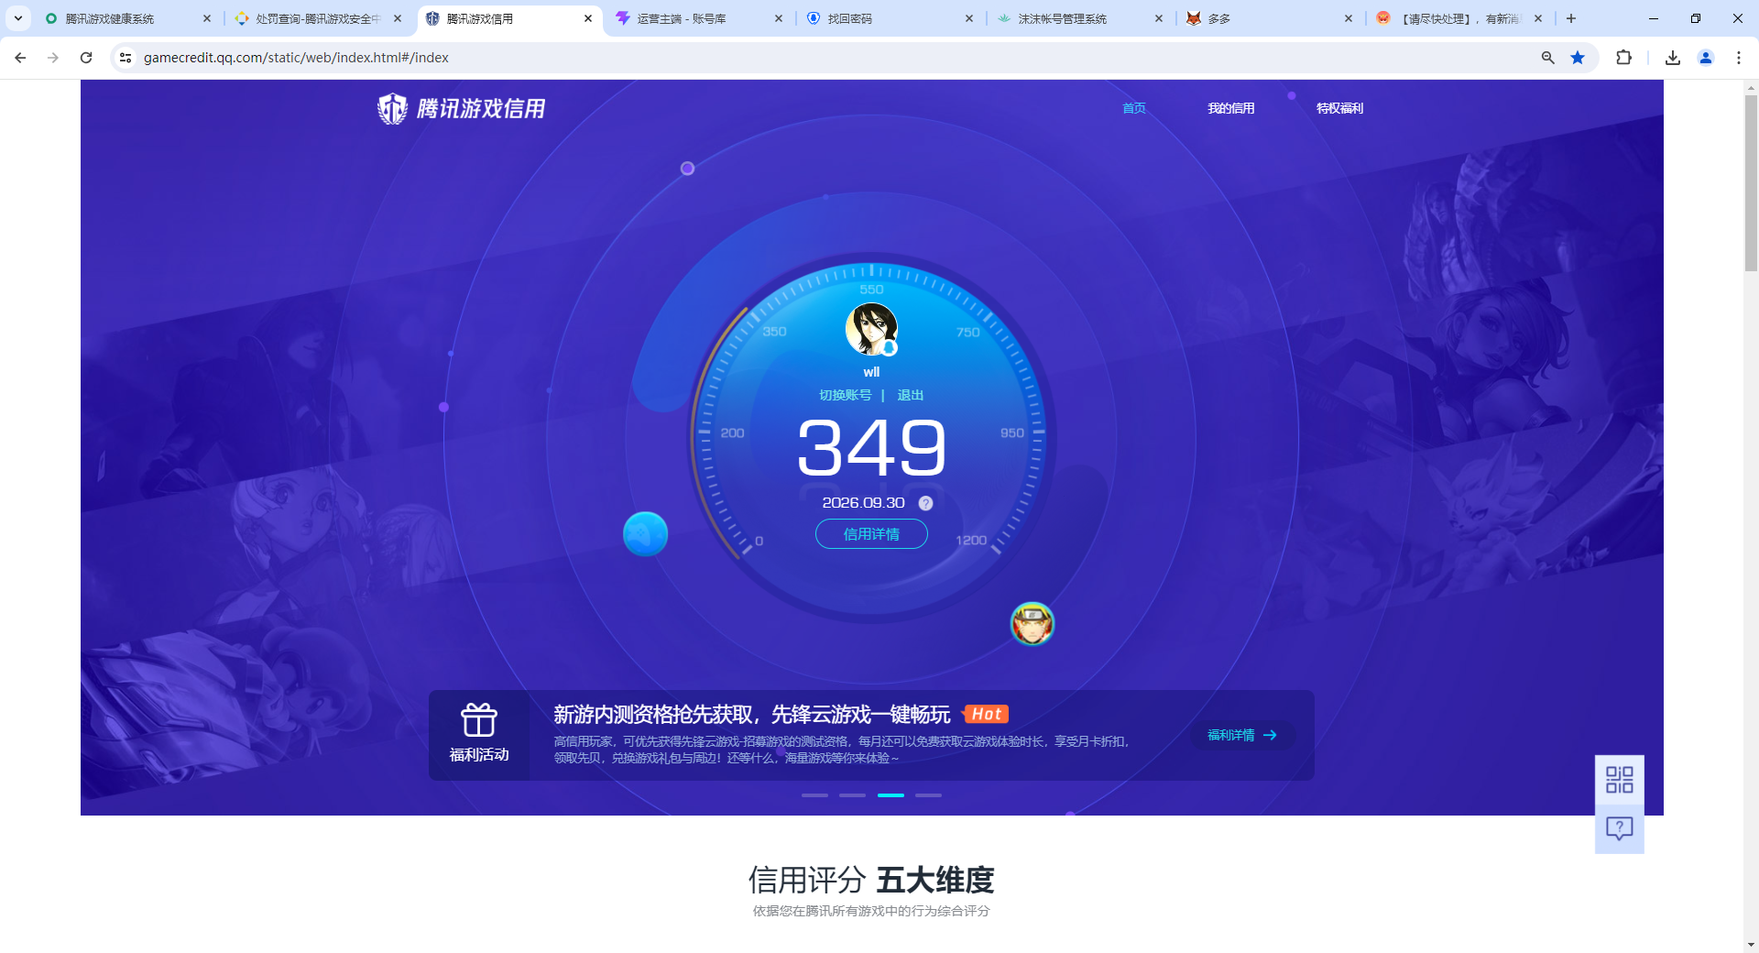
Task: Open the Chrome three-dot menu
Action: [1739, 58]
